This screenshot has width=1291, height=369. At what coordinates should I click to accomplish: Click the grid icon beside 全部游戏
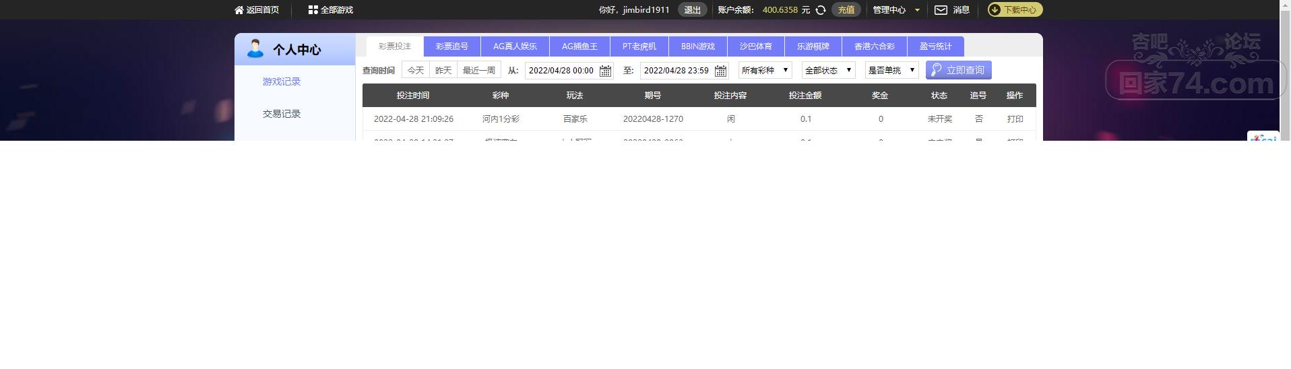[313, 10]
